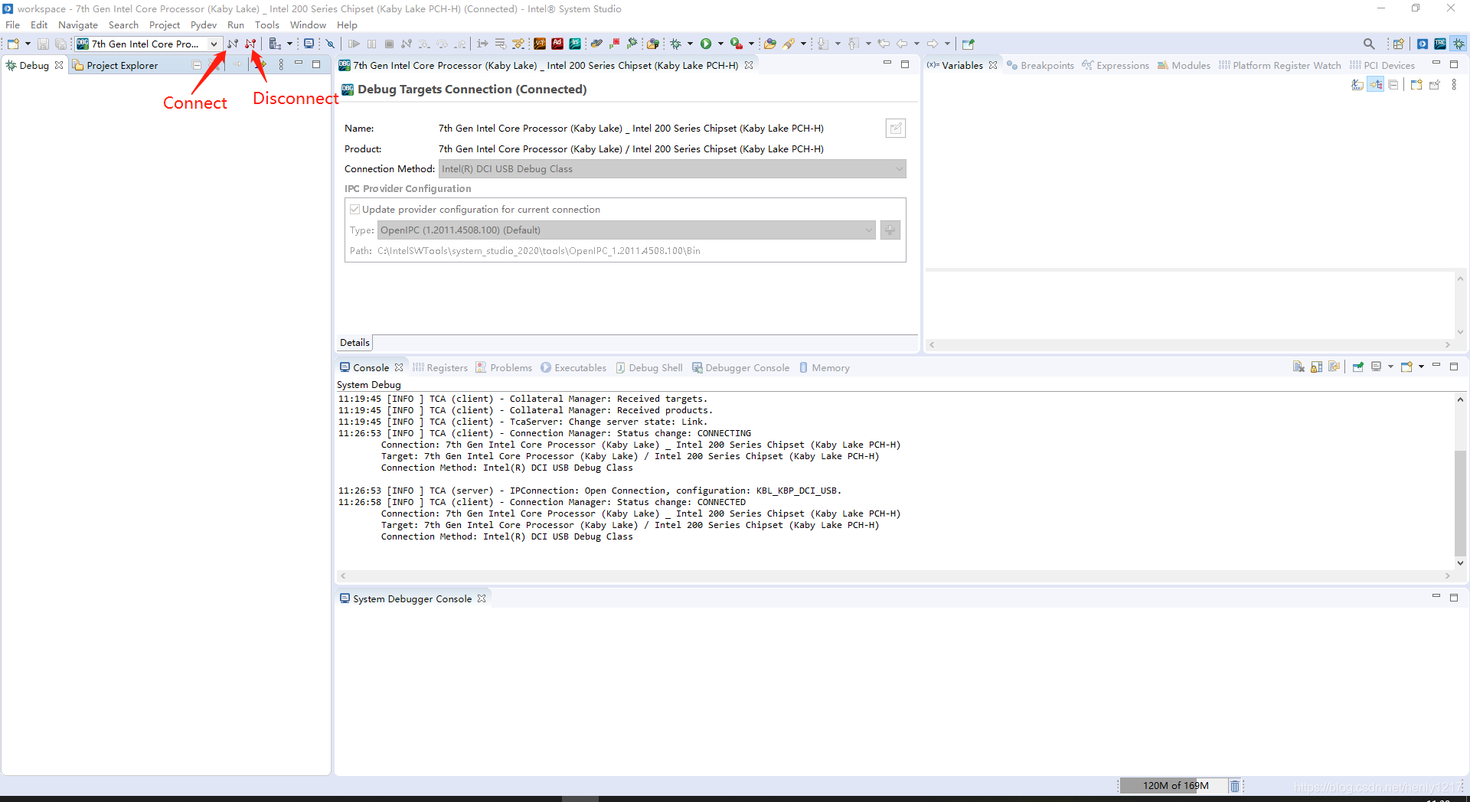Click the Open Perspective icon
The height and width of the screenshot is (802, 1470).
tap(1399, 44)
